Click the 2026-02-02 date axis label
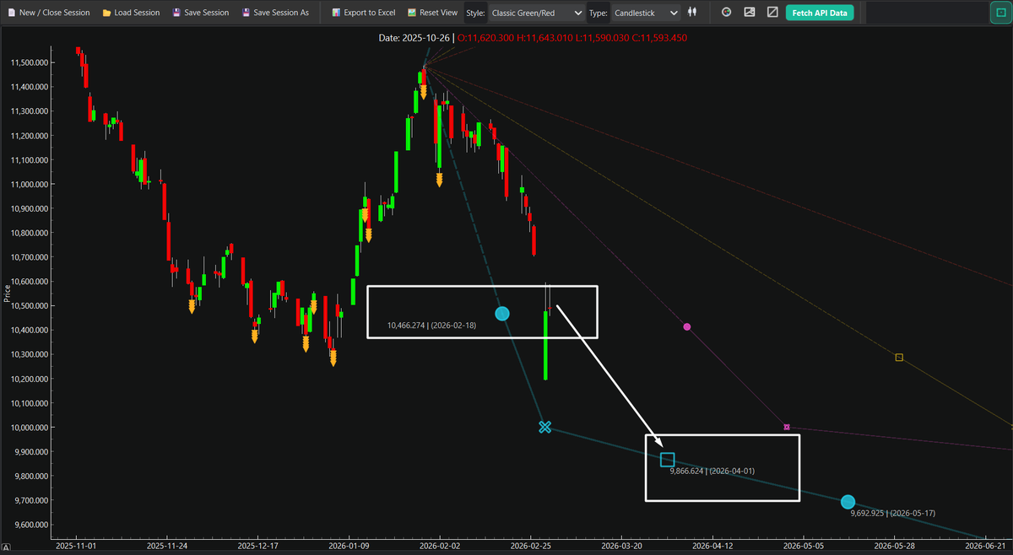The image size is (1013, 555). (x=440, y=547)
